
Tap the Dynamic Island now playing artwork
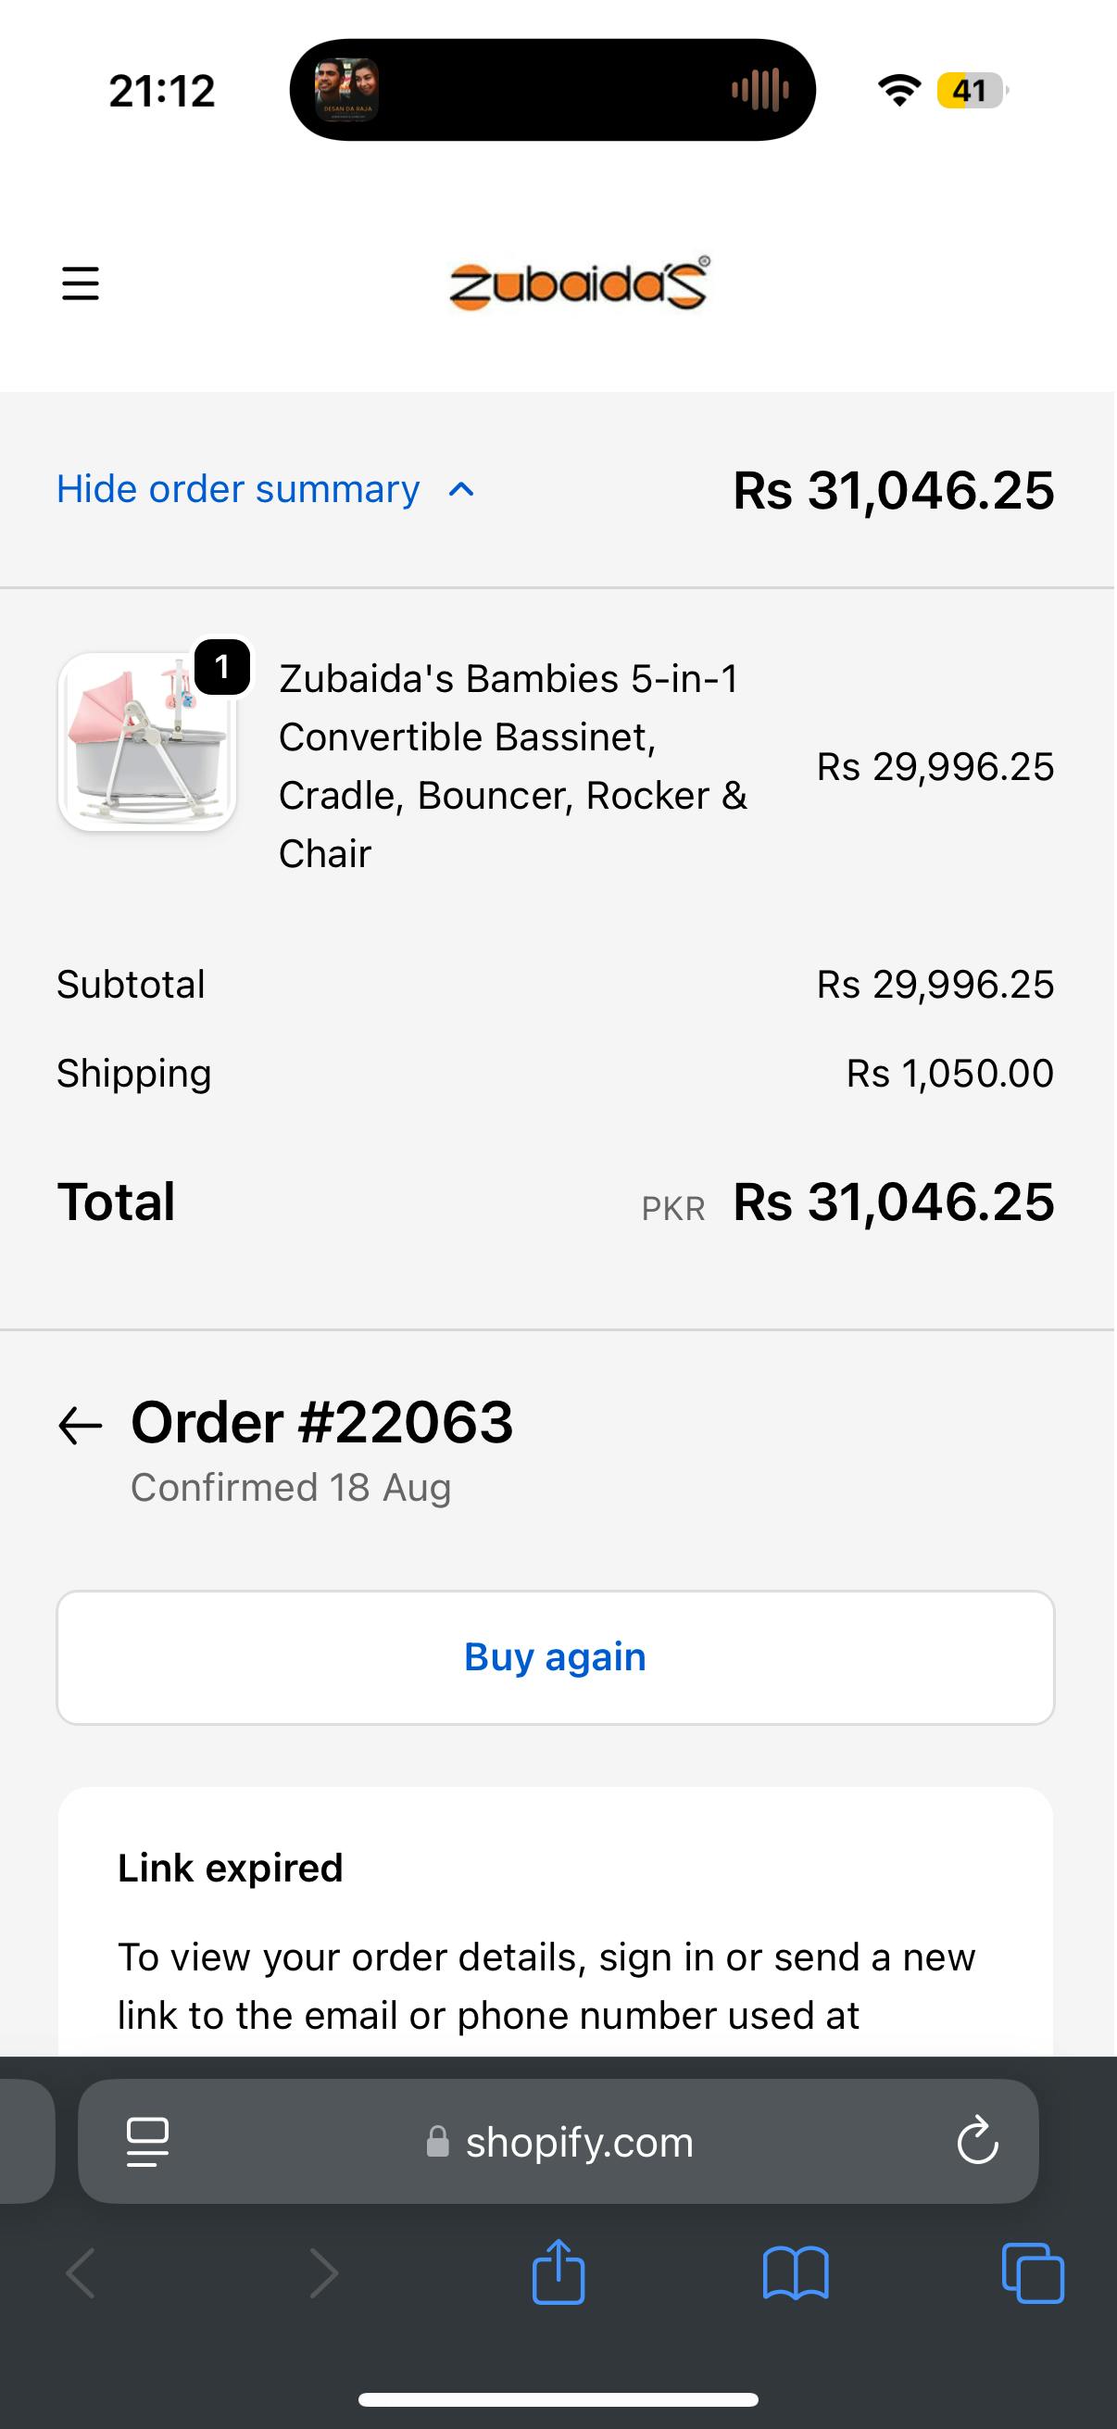coord(347,90)
